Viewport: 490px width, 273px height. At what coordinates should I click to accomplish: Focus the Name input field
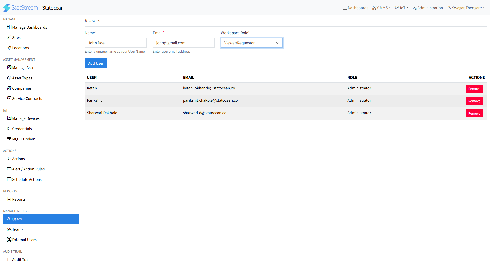click(116, 43)
